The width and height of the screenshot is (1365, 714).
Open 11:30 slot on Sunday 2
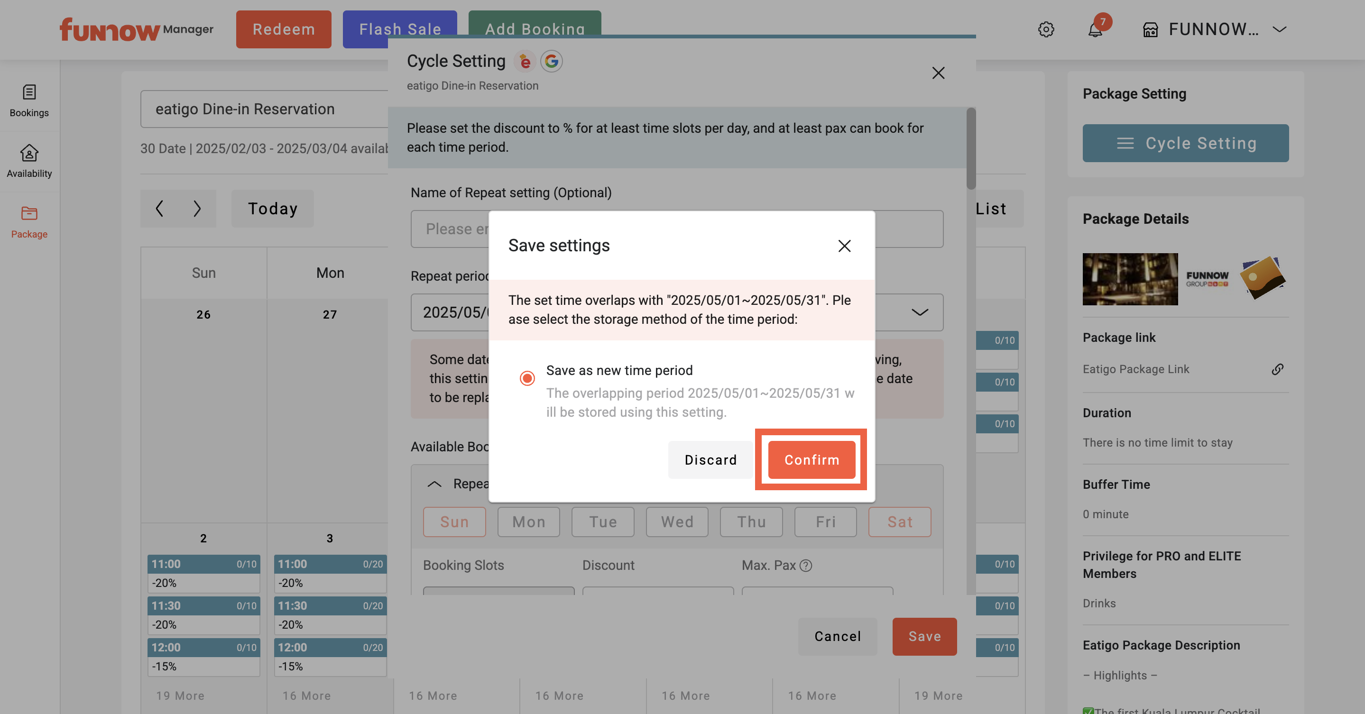point(203,615)
